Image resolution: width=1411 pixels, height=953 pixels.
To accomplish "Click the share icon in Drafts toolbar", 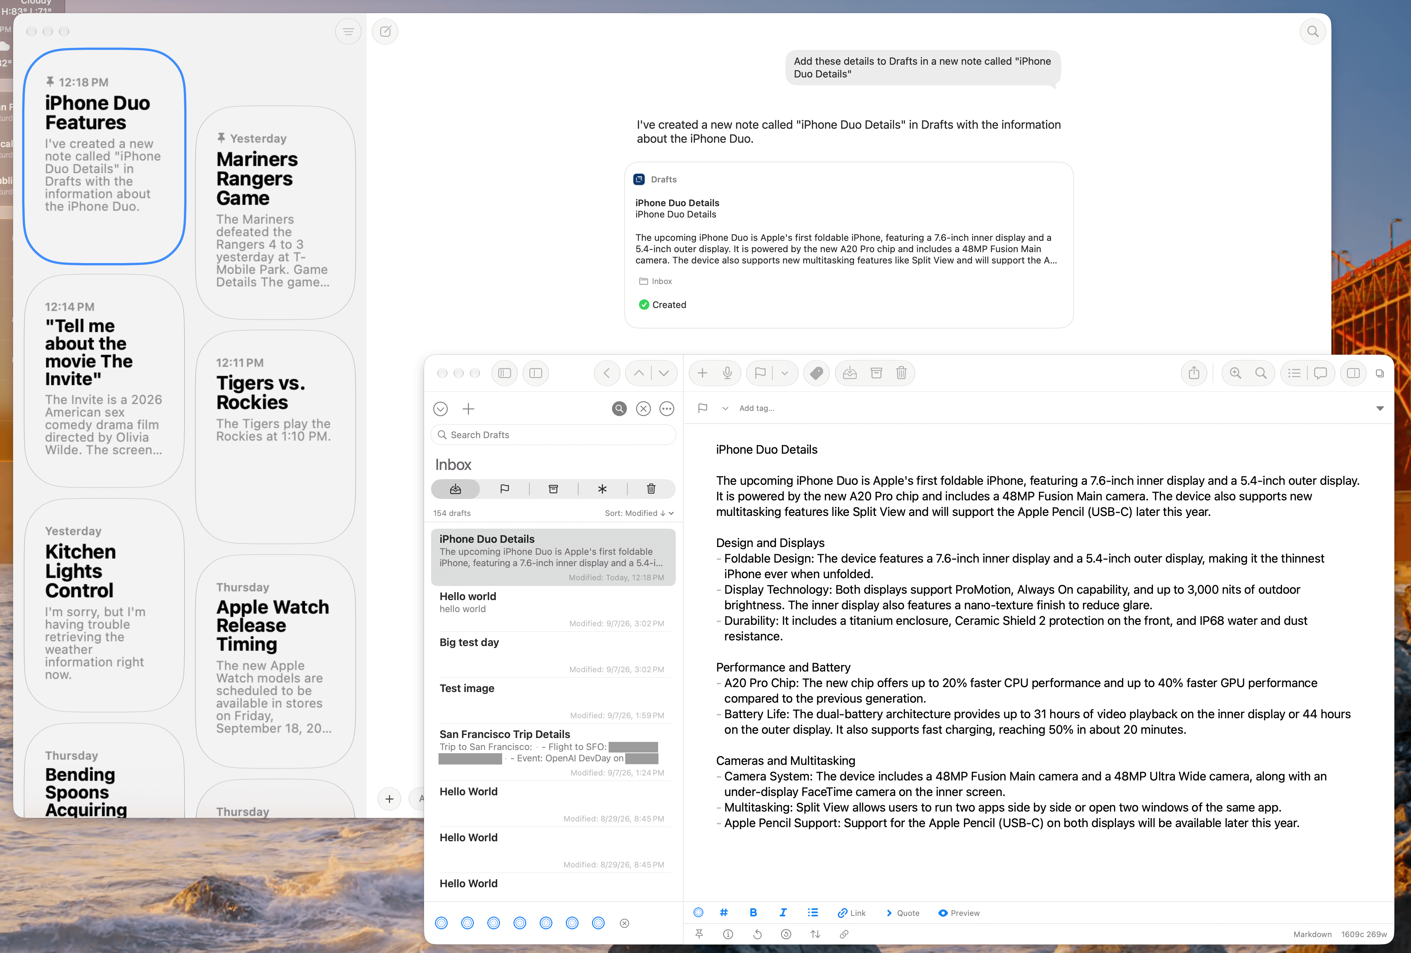I will click(1194, 373).
